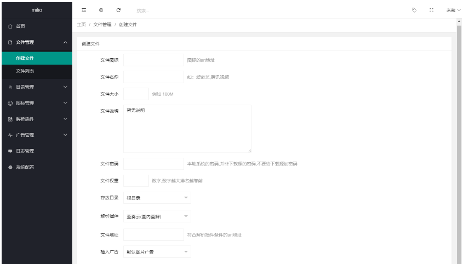
Task: Expand the 广告管理 menu chevron
Action: pyautogui.click(x=65, y=135)
